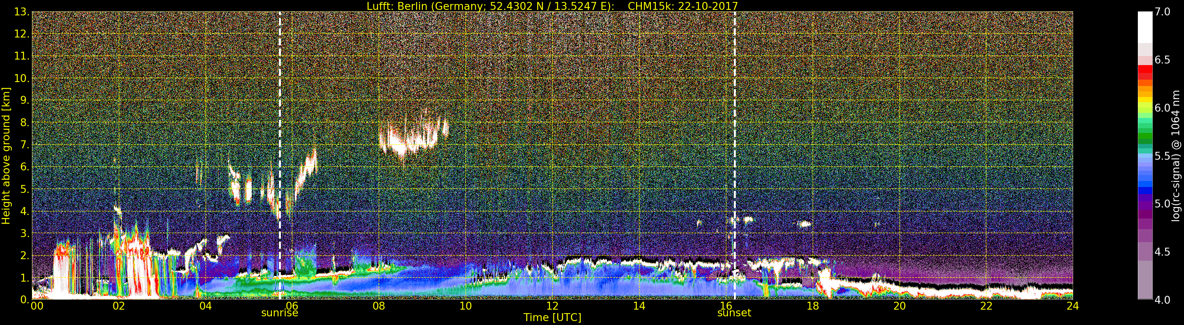Select the colorbar label "log(rc-signal) @ 1064 nm"
This screenshot has height=325, width=1184.
pyautogui.click(x=1176, y=156)
